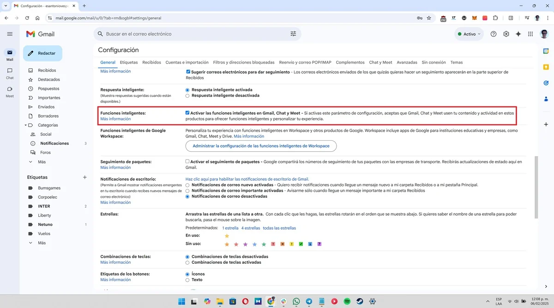
Task: Open the Support help icon
Action: pyautogui.click(x=494, y=34)
